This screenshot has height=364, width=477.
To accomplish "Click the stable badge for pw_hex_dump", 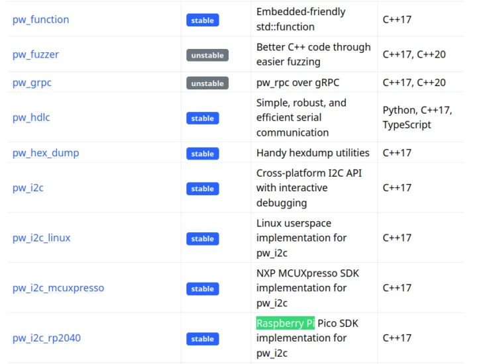I will click(202, 154).
